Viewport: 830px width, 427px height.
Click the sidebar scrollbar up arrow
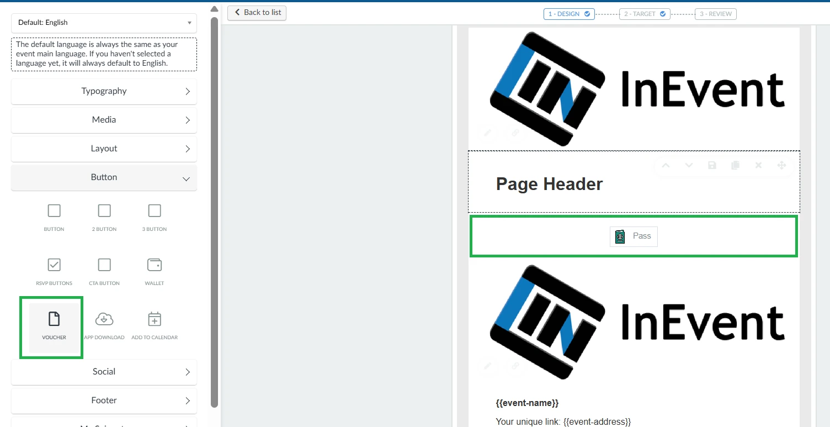[x=215, y=8]
